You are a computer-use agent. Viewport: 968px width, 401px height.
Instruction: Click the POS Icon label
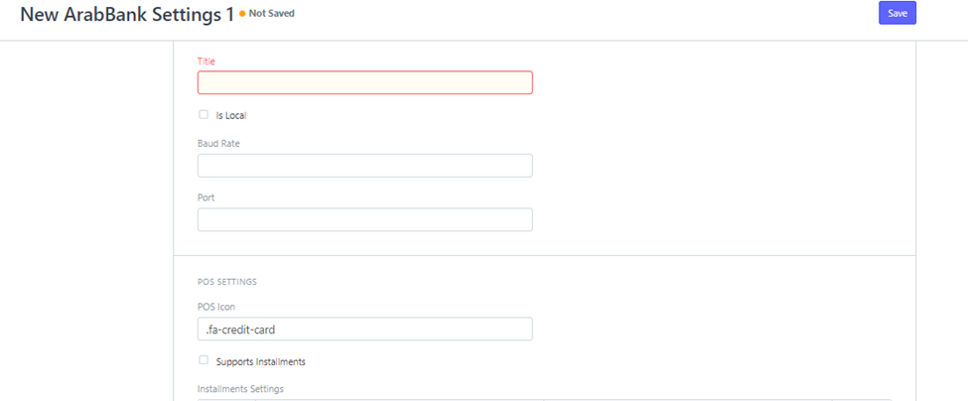pyautogui.click(x=216, y=307)
